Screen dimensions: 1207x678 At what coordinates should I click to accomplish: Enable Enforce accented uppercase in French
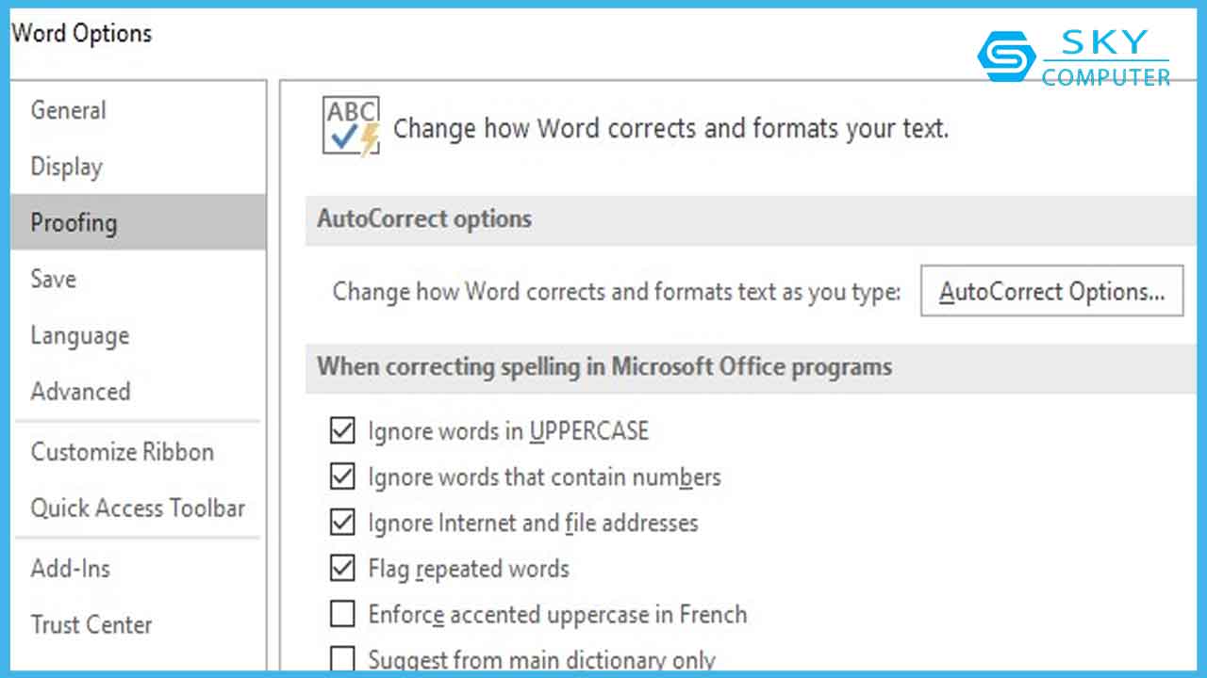coord(342,615)
